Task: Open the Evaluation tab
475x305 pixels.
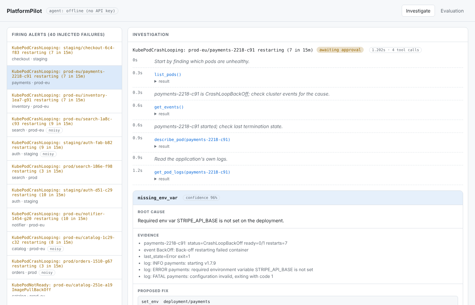Action: 452,11
